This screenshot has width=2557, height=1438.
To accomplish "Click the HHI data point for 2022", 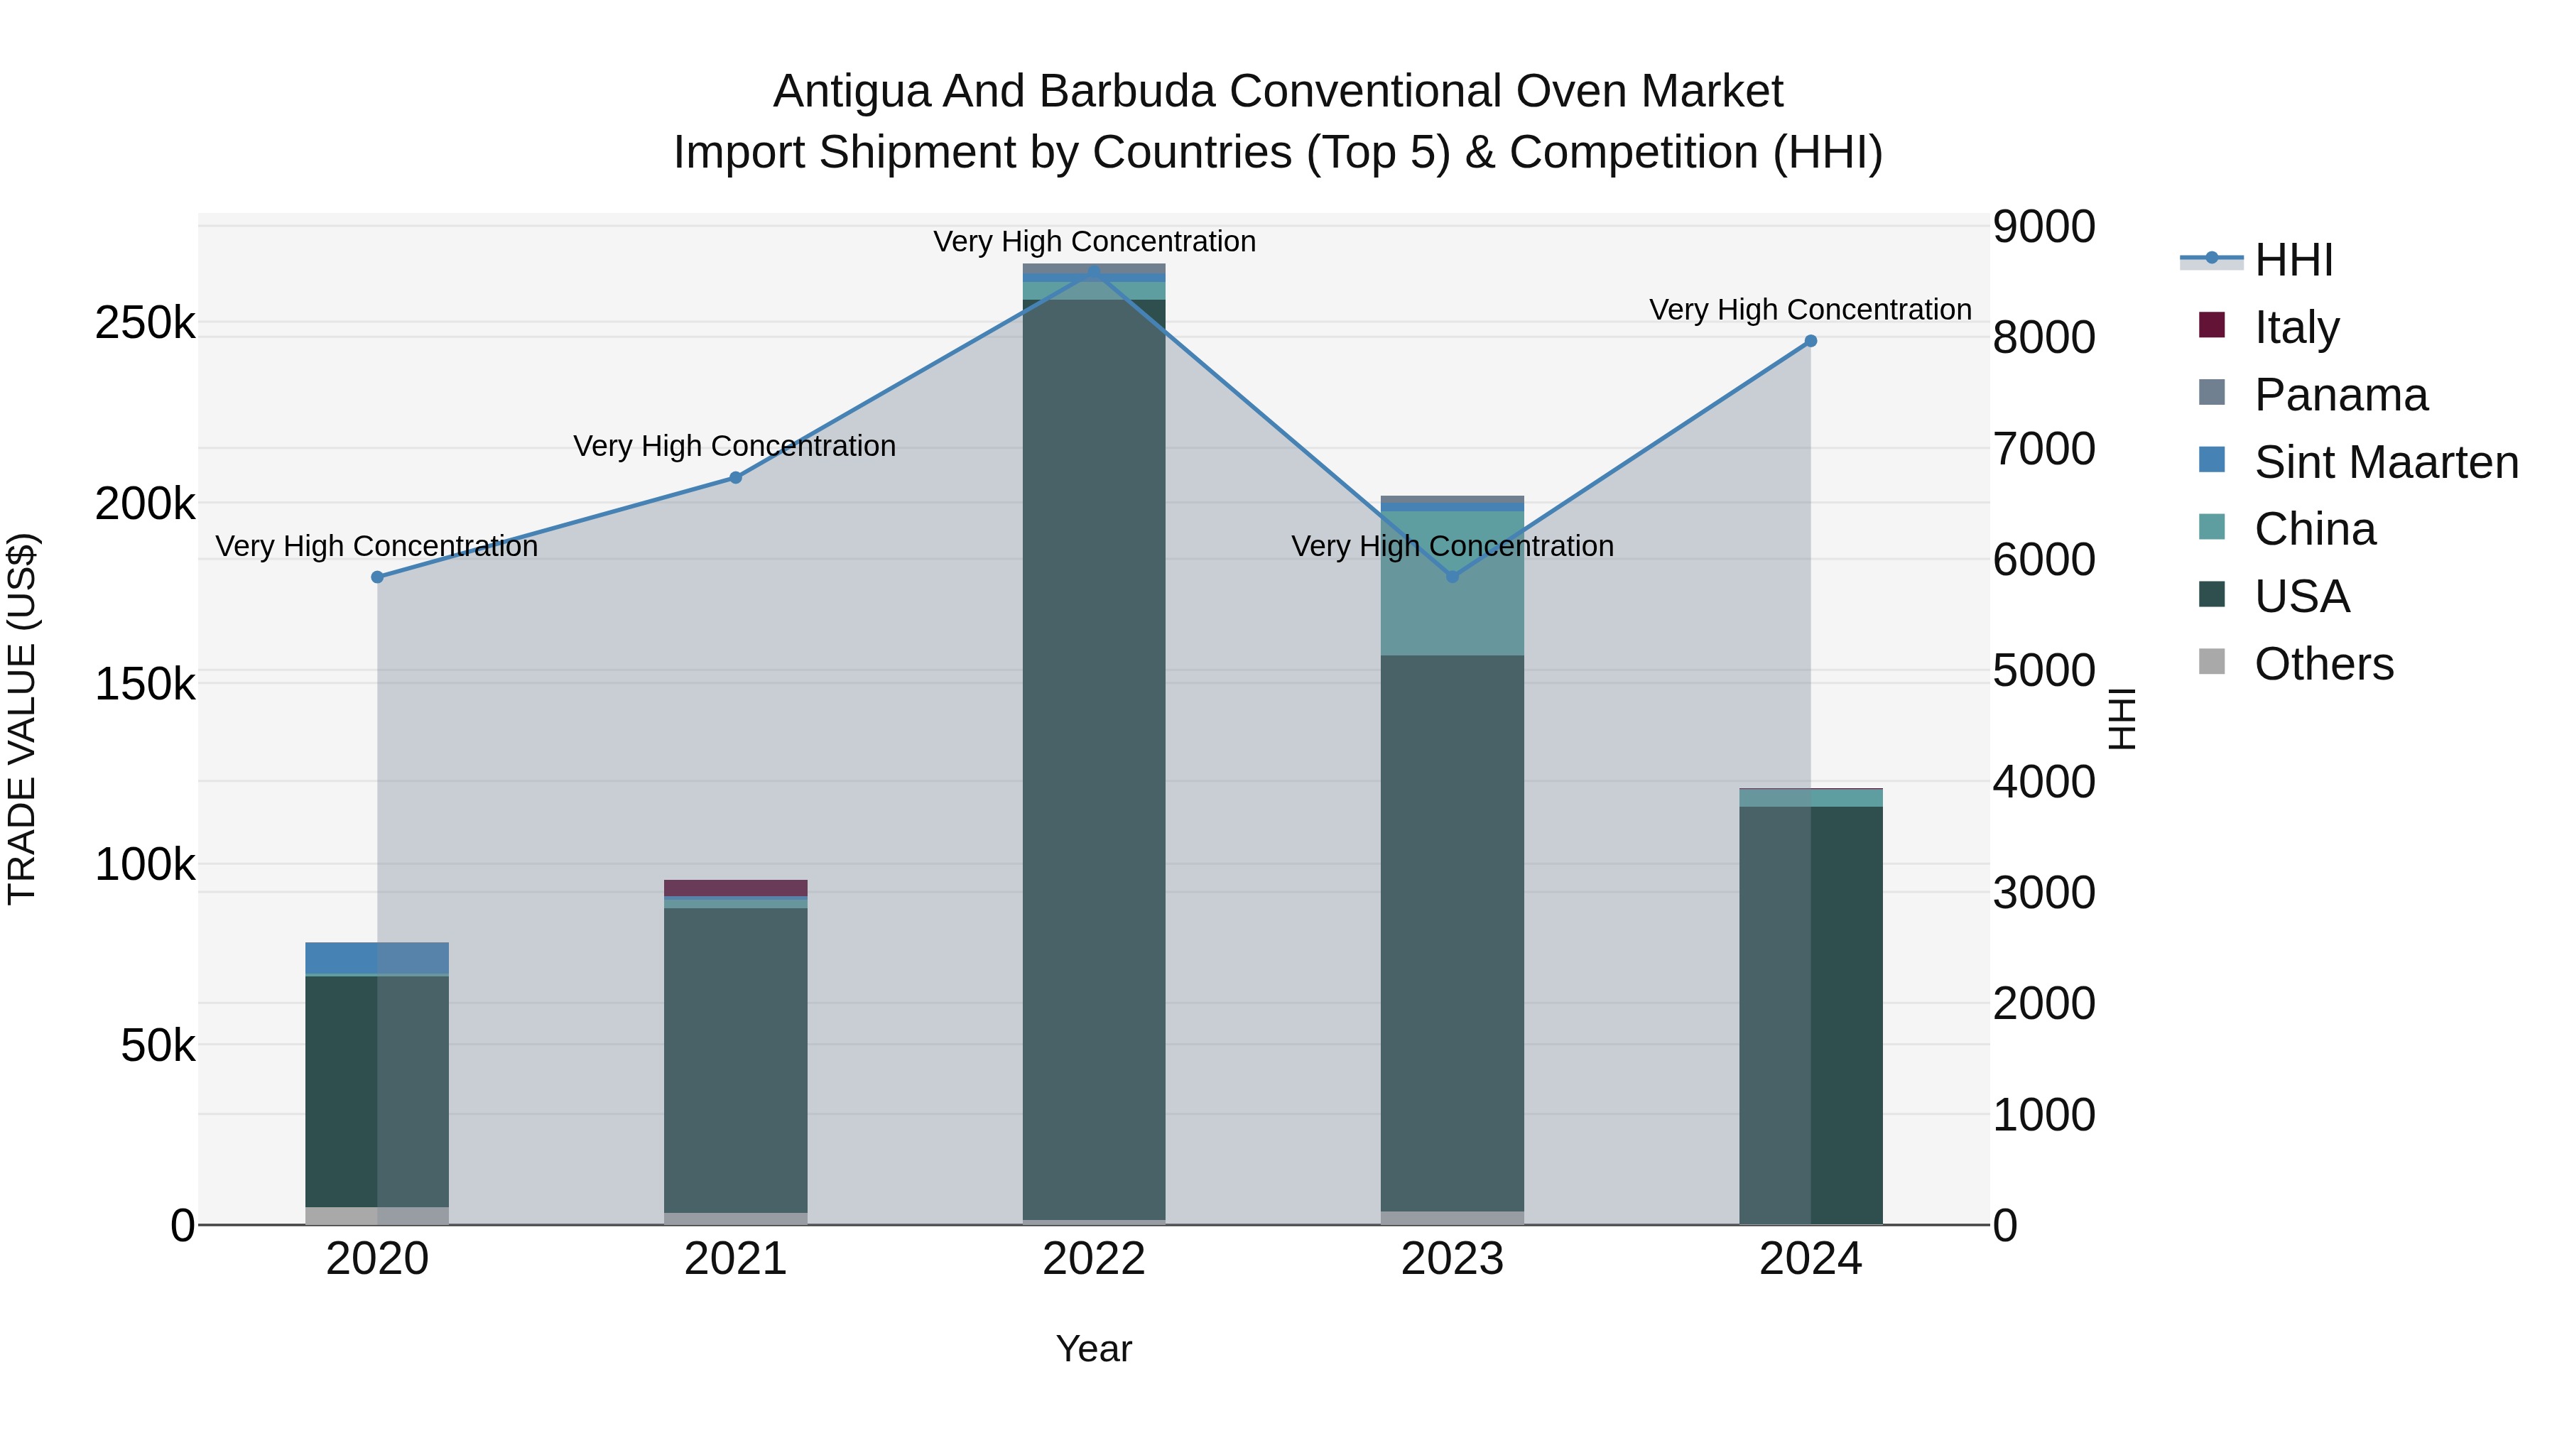I will coord(1094,270).
